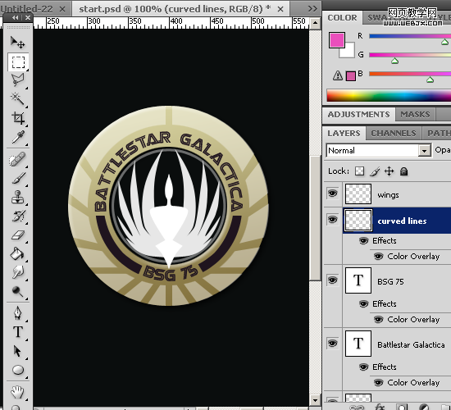
Task: Select the Dodge tool
Action: (x=18, y=291)
